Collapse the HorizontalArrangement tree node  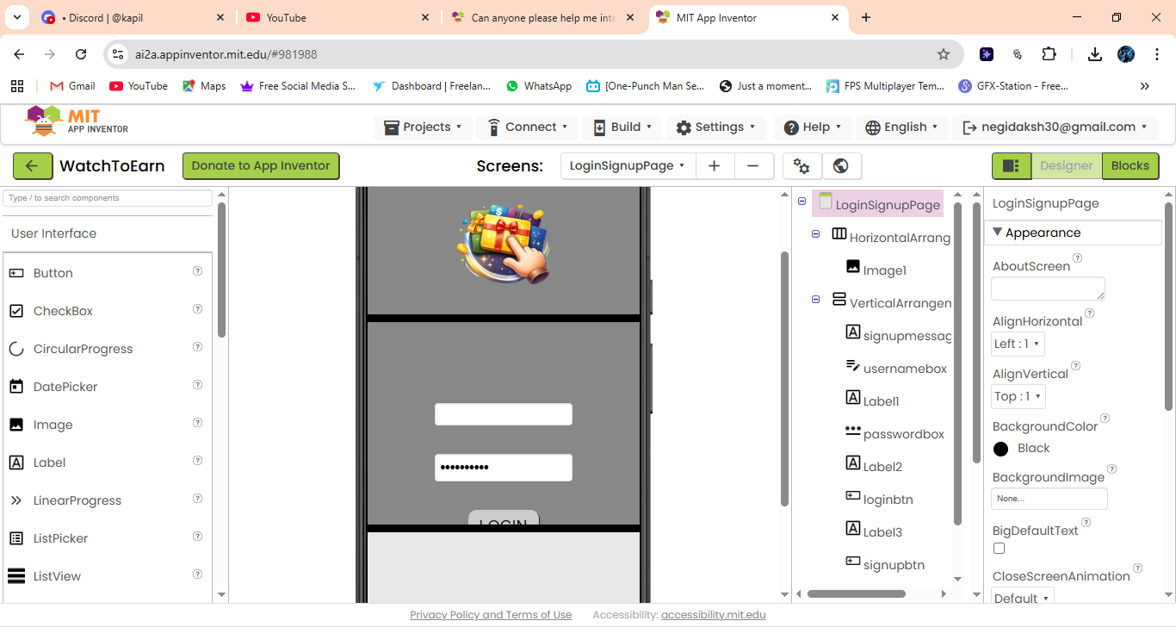(816, 234)
